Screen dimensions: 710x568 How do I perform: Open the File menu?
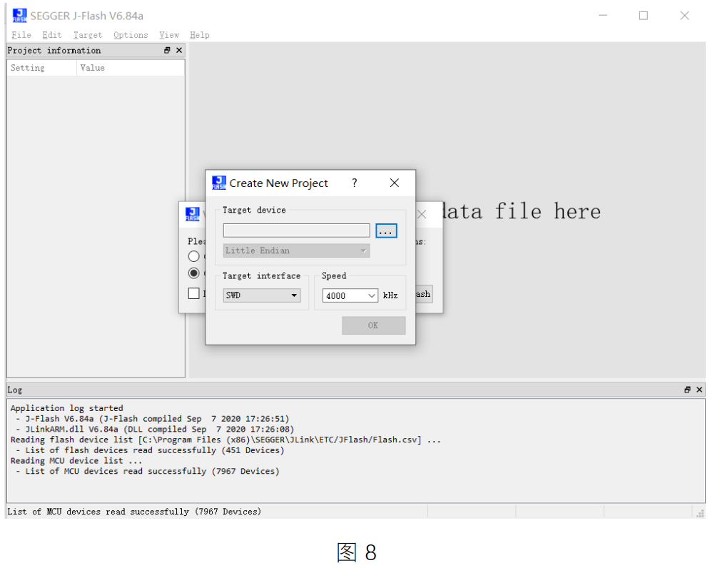[x=21, y=35]
